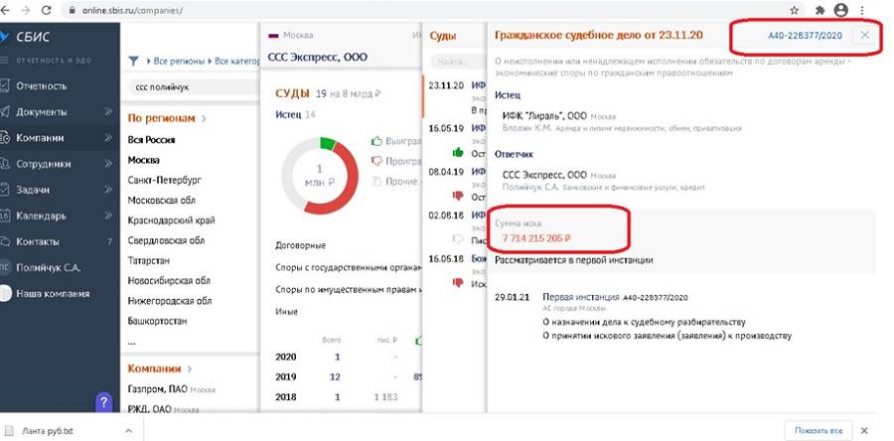This screenshot has width=894, height=441.
Task: Open Задачи section in sidebar
Action: click(x=33, y=190)
